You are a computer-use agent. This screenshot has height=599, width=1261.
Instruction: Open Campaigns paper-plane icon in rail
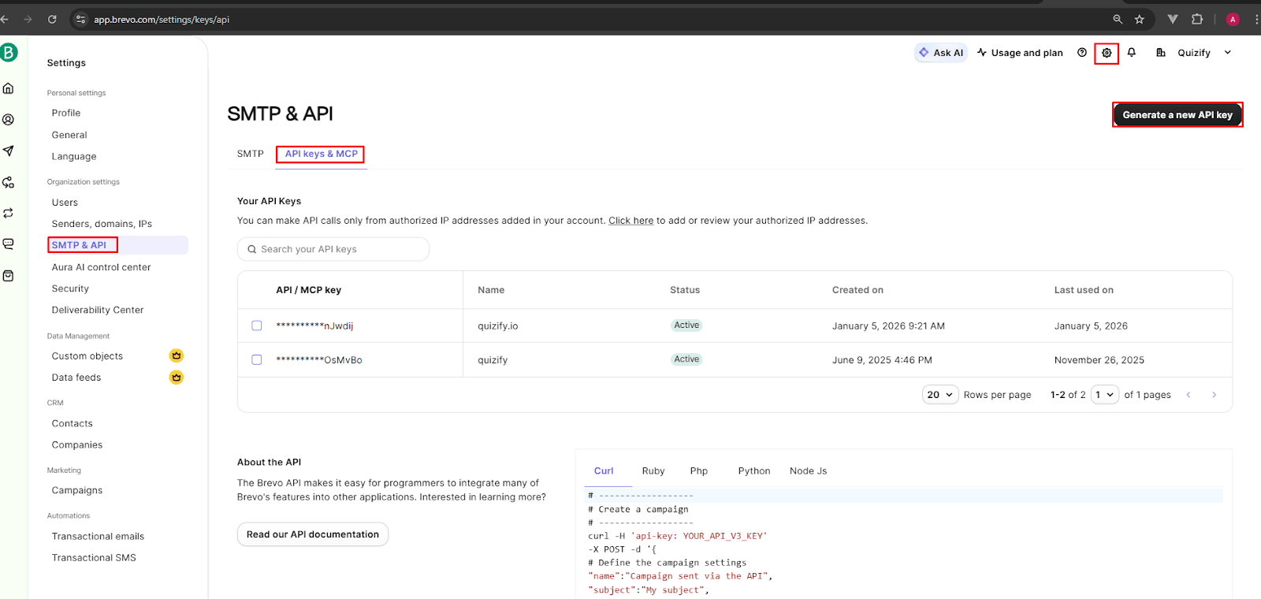[x=9, y=151]
